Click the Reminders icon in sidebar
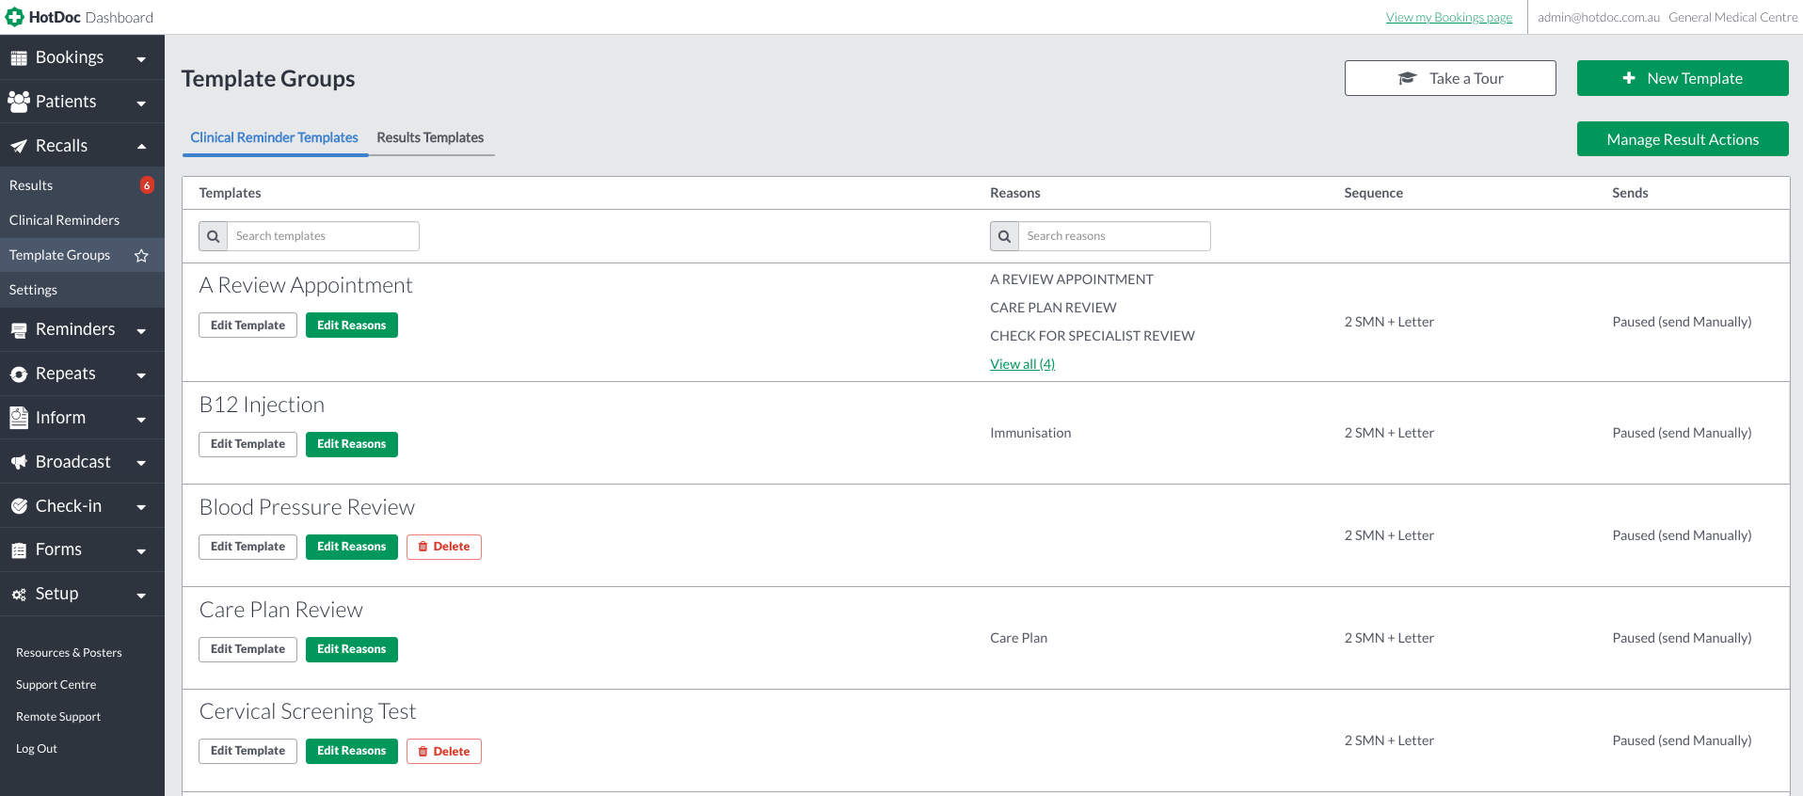This screenshot has width=1803, height=796. (19, 330)
